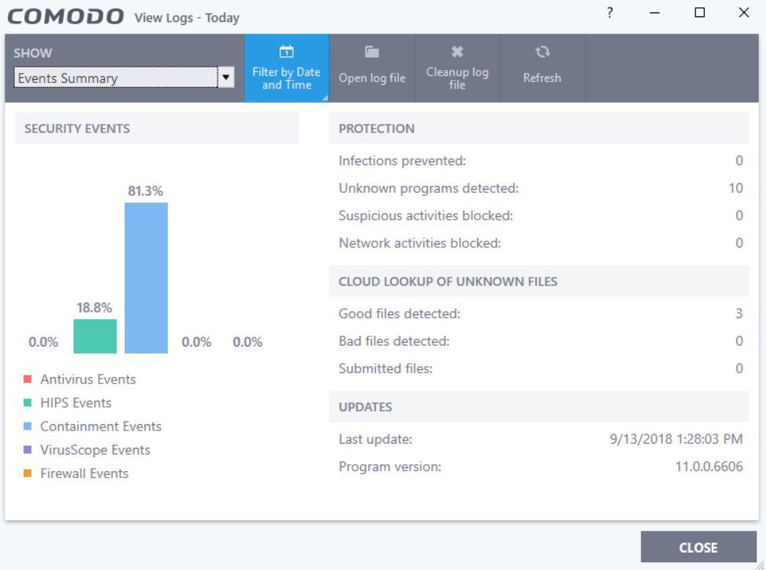Viewport: 766px width, 570px height.
Task: Click the Submitted files: label
Action: click(x=385, y=368)
